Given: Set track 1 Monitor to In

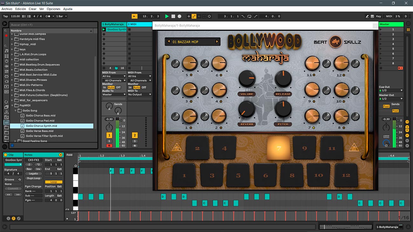Looking at the screenshot, I should pos(104,87).
